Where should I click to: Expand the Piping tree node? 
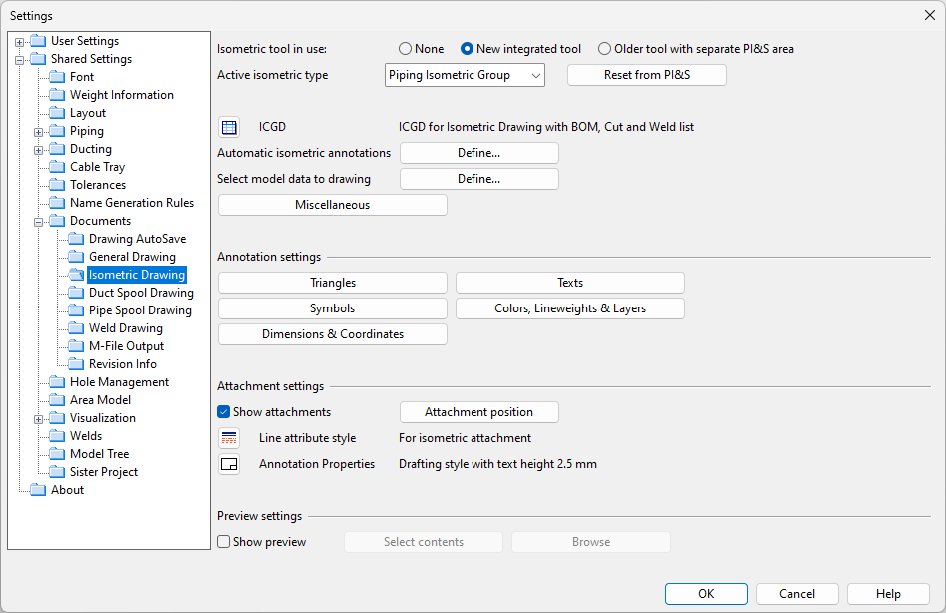point(39,131)
